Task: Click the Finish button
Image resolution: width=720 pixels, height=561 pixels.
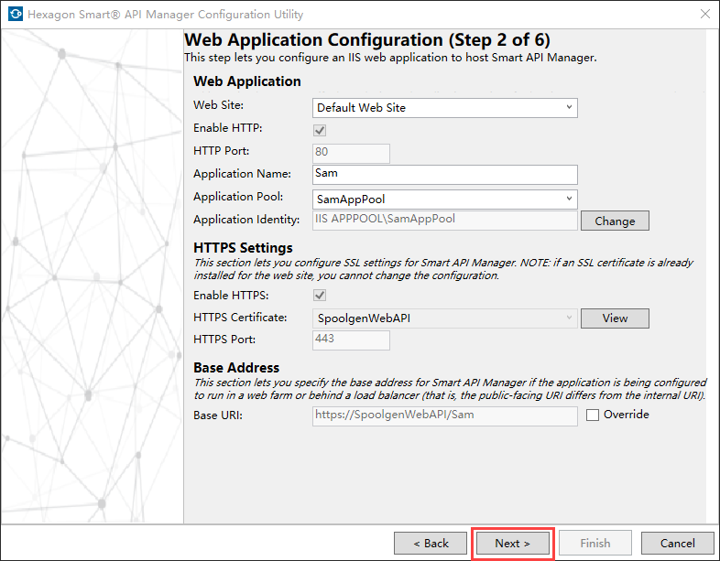Action: coord(595,543)
